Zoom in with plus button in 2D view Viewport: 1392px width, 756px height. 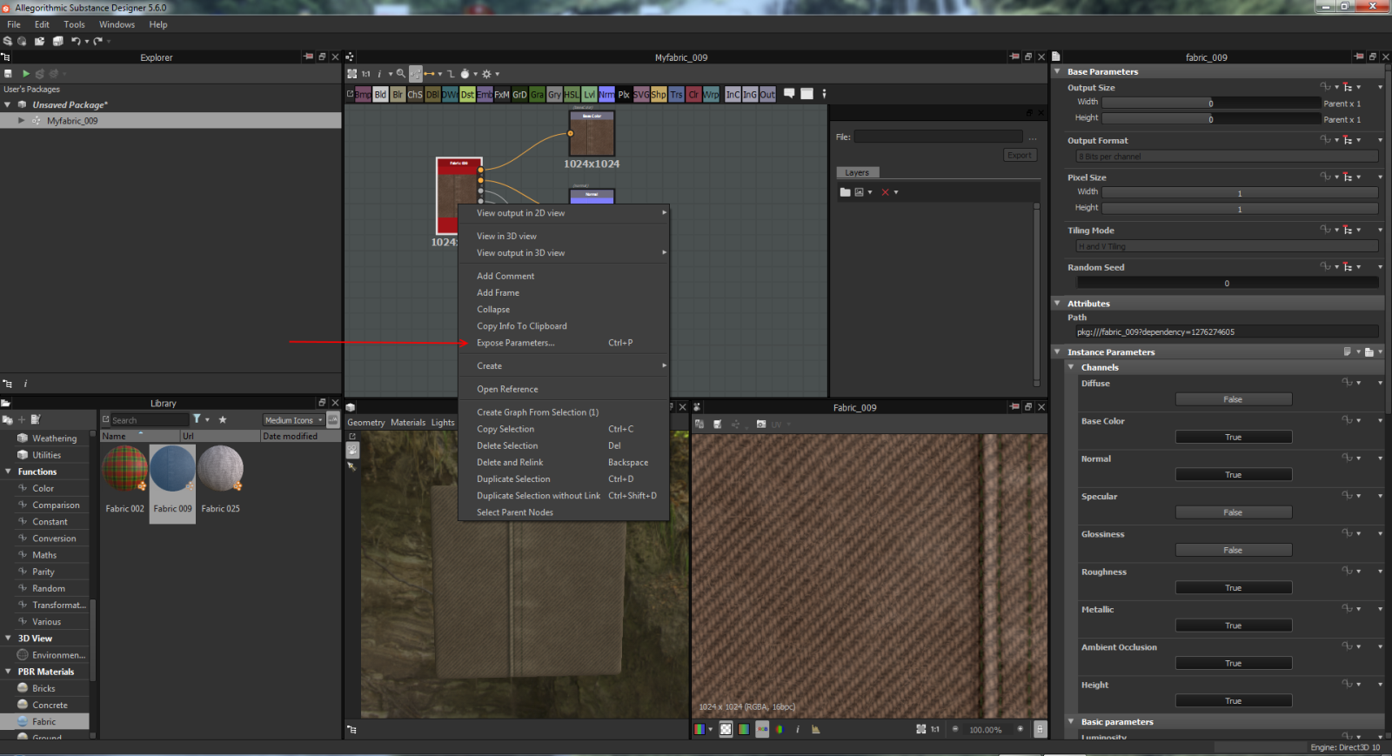pos(1021,729)
